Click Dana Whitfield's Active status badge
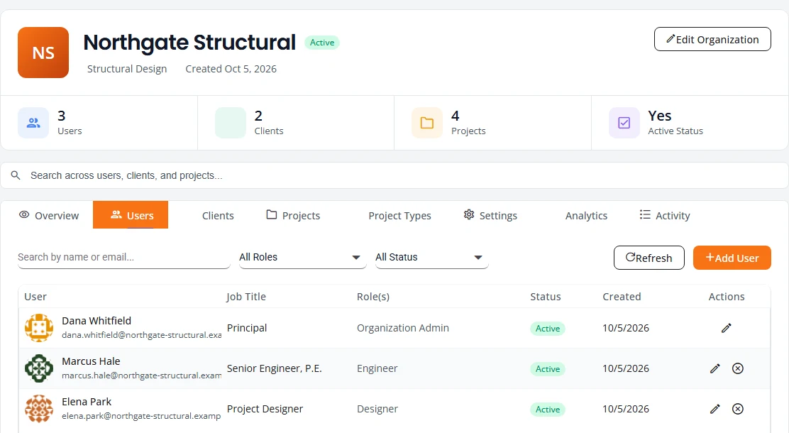This screenshot has height=433, width=789. (548, 328)
